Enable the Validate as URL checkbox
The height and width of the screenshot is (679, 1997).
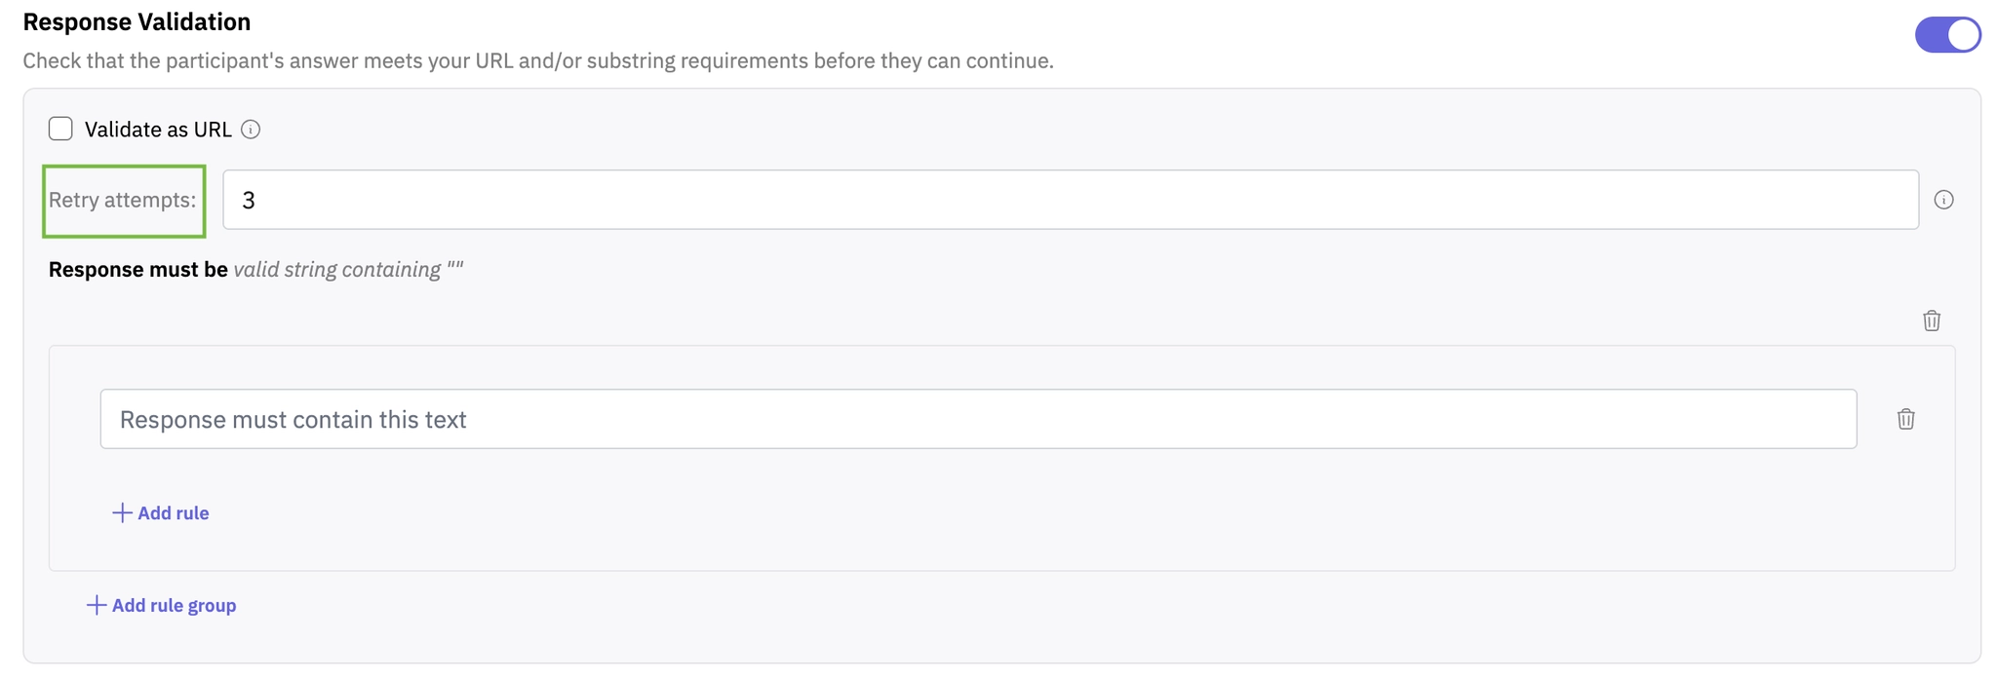pyautogui.click(x=60, y=129)
